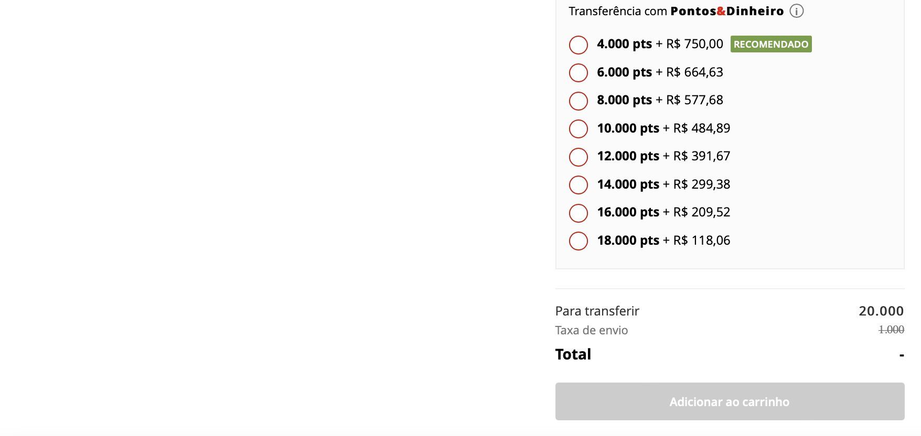Screen dimensions: 921x436
Task: Click the Para transferir label
Action: coord(597,311)
